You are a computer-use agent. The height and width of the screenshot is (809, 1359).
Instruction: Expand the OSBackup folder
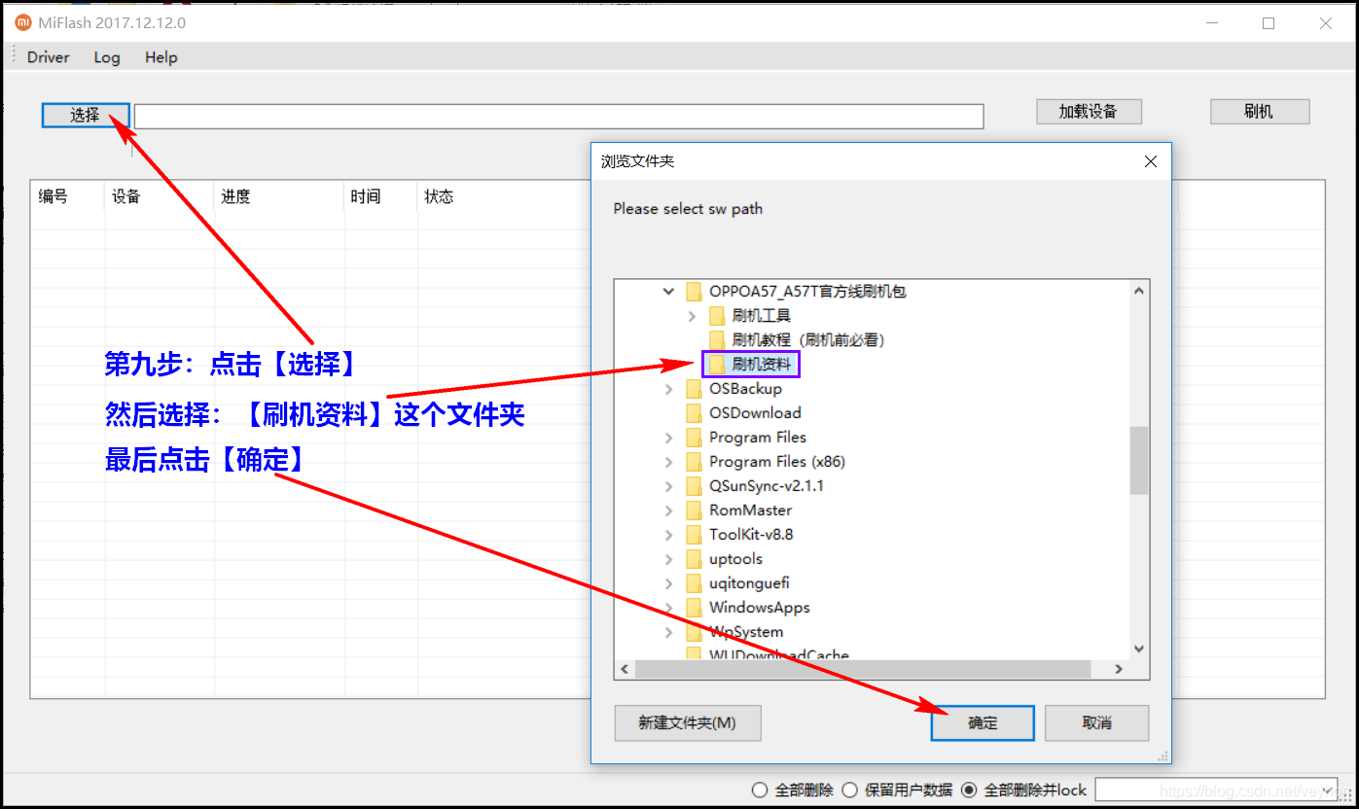click(668, 389)
